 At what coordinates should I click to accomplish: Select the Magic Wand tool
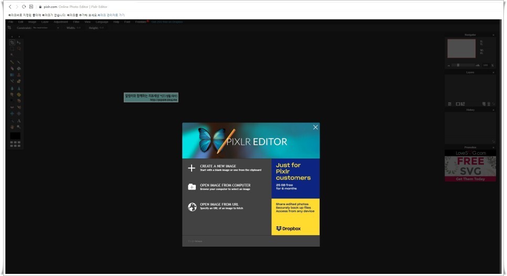tap(12, 55)
